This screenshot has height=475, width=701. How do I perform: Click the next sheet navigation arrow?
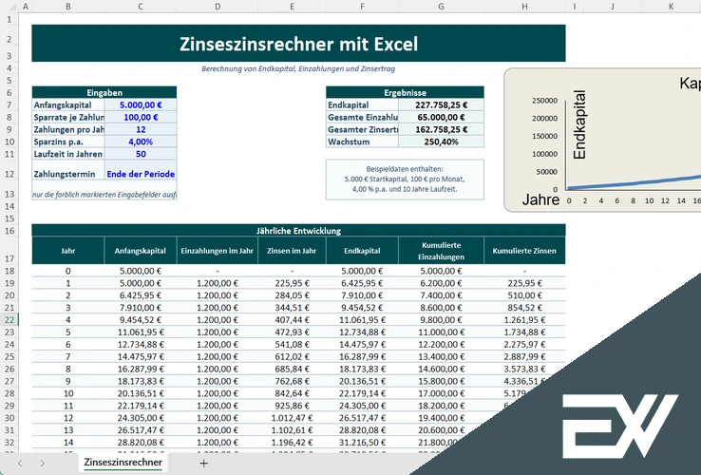click(44, 464)
